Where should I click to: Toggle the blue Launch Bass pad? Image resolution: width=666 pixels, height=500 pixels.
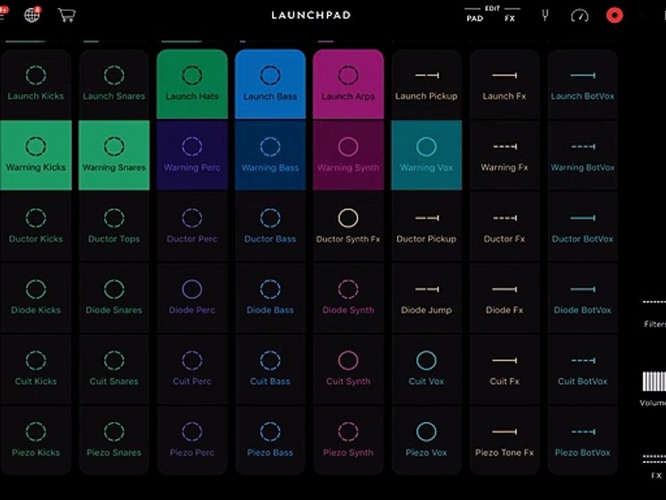[270, 84]
